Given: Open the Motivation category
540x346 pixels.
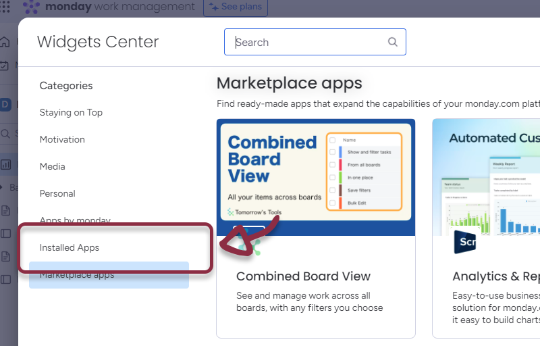Looking at the screenshot, I should click(62, 139).
